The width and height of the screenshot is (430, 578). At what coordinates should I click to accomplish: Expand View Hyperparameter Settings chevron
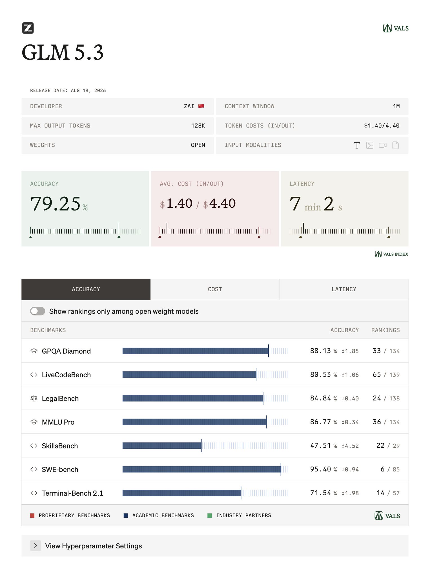36,546
